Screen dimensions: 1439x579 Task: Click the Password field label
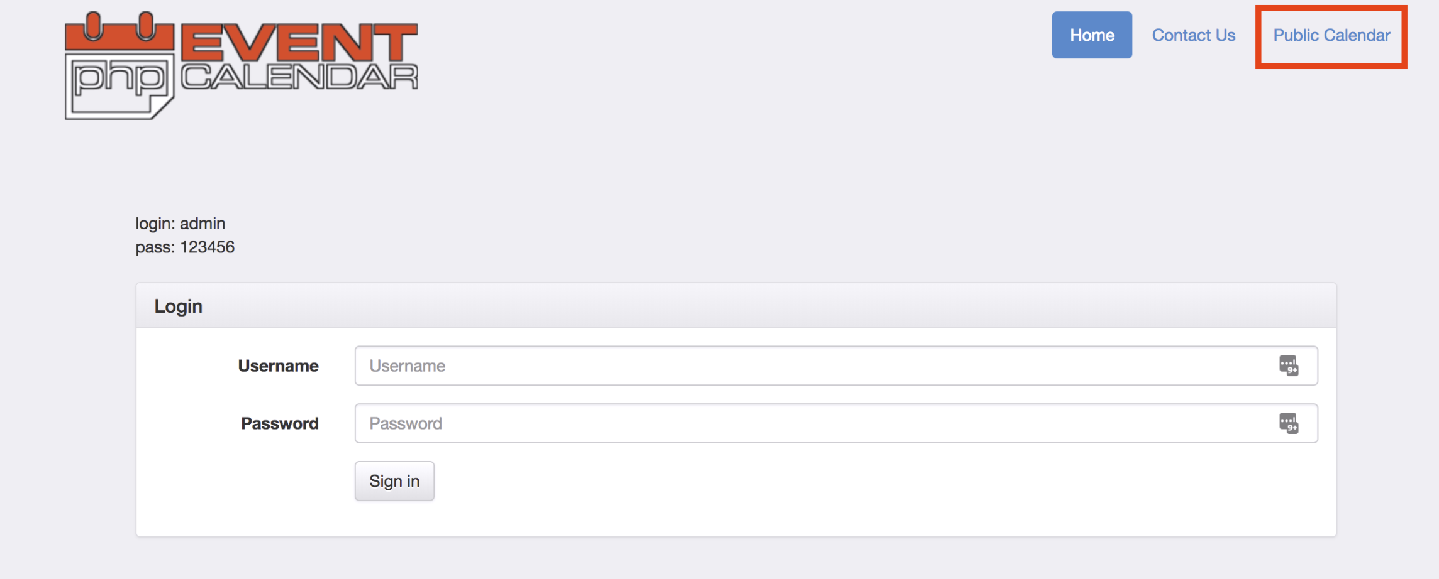280,423
